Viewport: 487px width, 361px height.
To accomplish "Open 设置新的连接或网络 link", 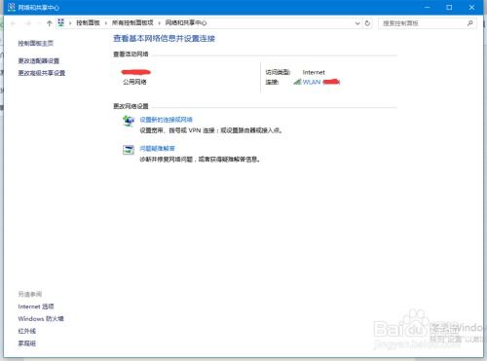I will point(166,120).
